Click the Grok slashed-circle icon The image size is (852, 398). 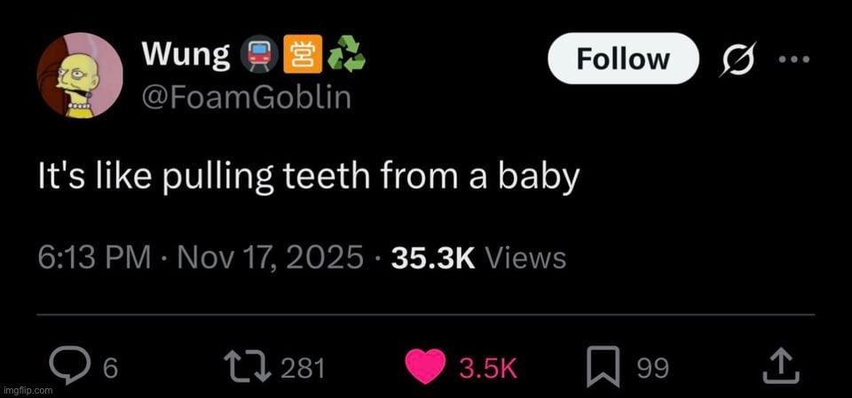pyautogui.click(x=734, y=60)
